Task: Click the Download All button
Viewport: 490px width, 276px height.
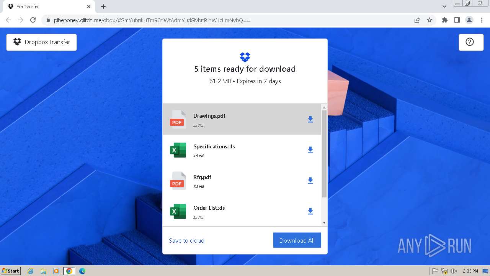Action: (297, 240)
